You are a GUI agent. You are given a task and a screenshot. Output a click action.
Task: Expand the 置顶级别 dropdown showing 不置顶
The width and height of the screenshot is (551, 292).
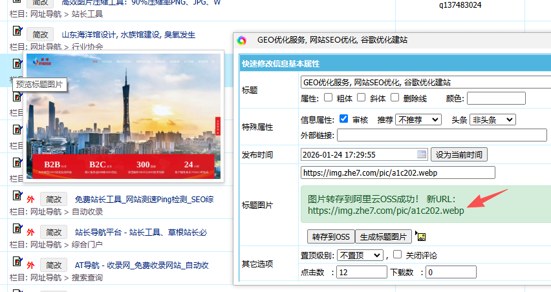point(360,255)
